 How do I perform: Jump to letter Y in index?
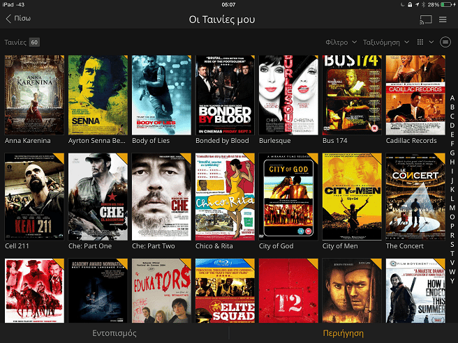tap(452, 281)
